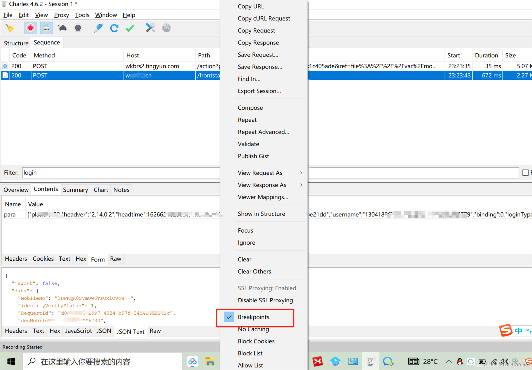Click the blue play-arrow taskbar icon
Image resolution: width=532 pixels, height=370 pixels.
[x=335, y=362]
